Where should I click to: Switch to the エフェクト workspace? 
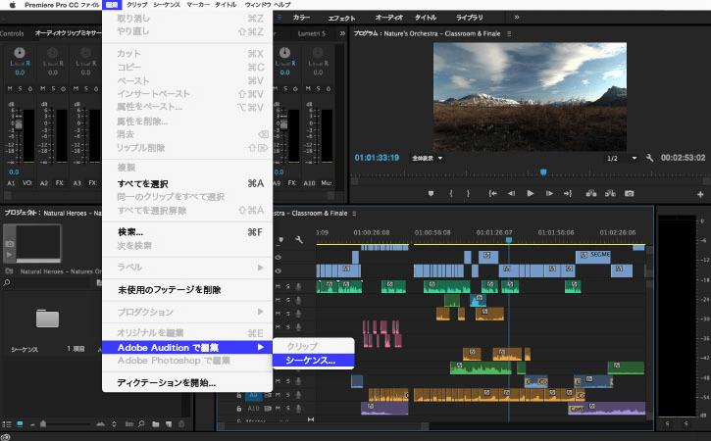(x=341, y=18)
